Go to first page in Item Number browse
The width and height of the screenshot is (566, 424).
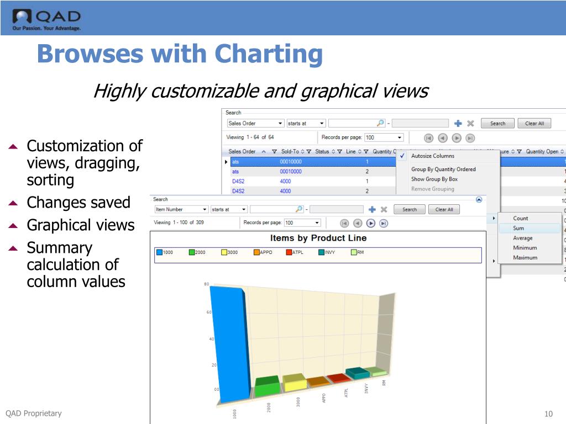(344, 224)
